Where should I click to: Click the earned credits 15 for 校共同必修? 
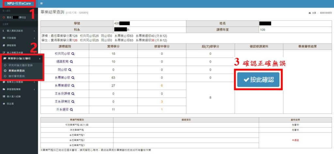(x=113, y=54)
